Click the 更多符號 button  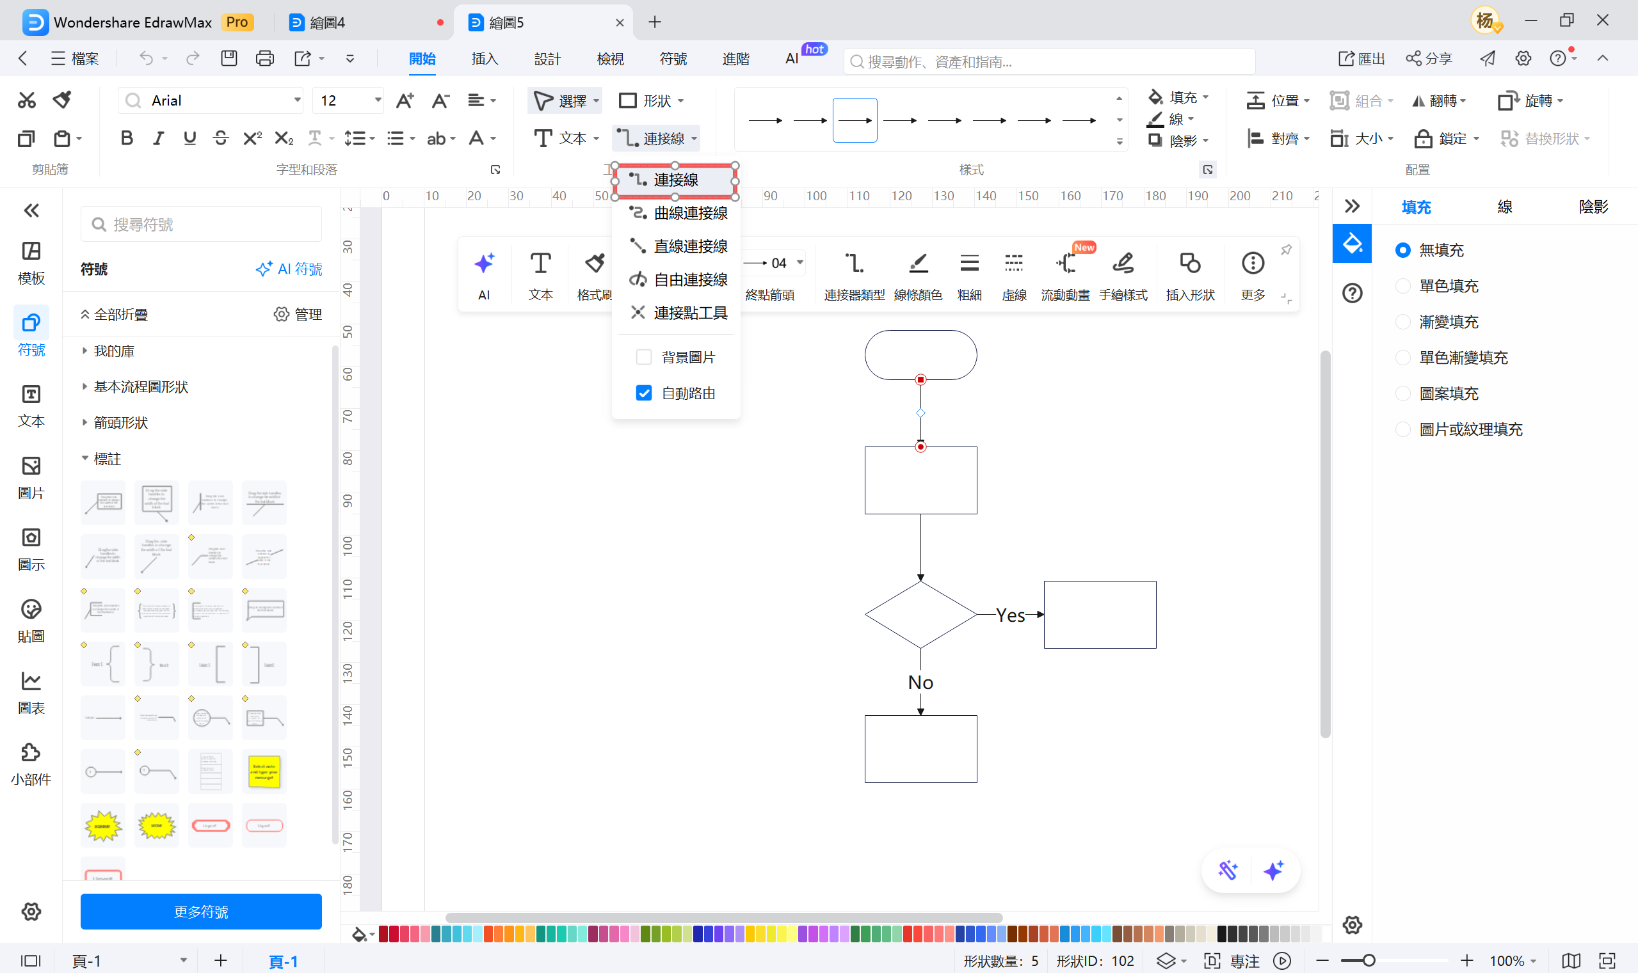pyautogui.click(x=201, y=912)
